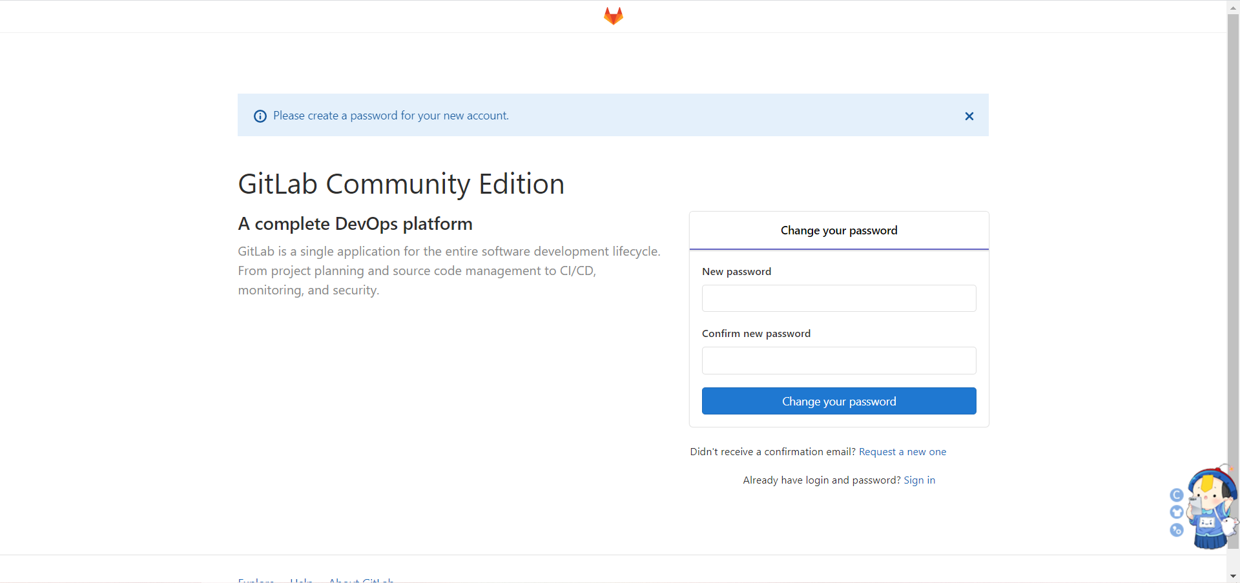
Task: Open the Request a new one link
Action: pyautogui.click(x=902, y=452)
